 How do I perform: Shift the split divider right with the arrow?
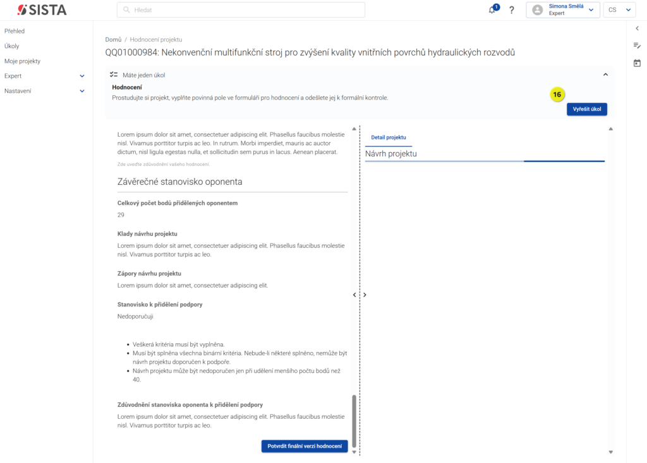(x=365, y=295)
